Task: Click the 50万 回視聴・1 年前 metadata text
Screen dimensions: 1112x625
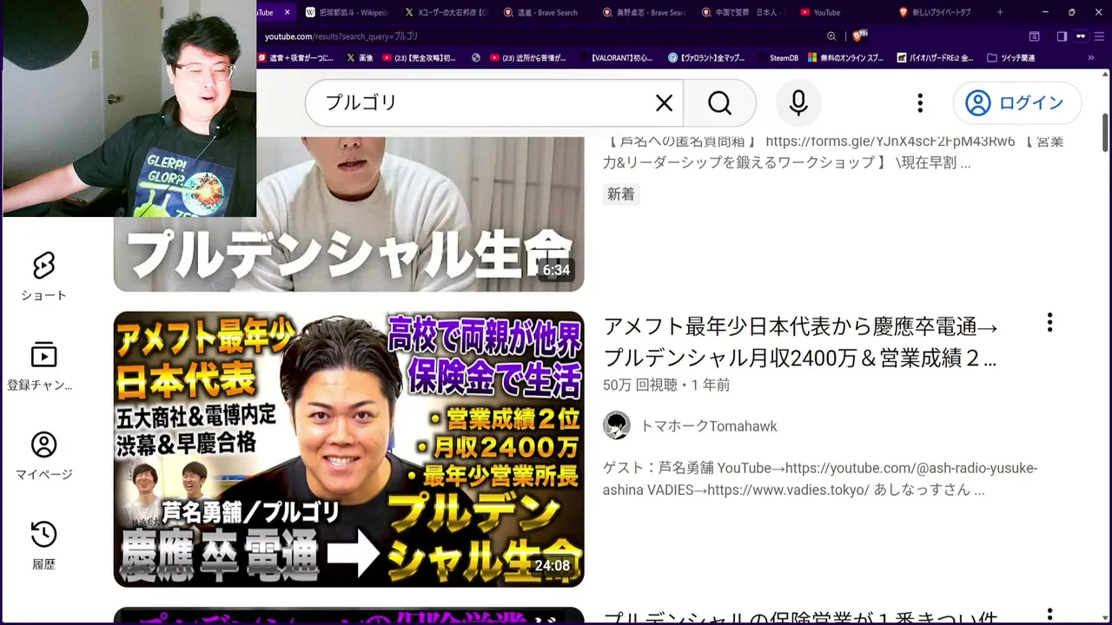Action: click(666, 385)
